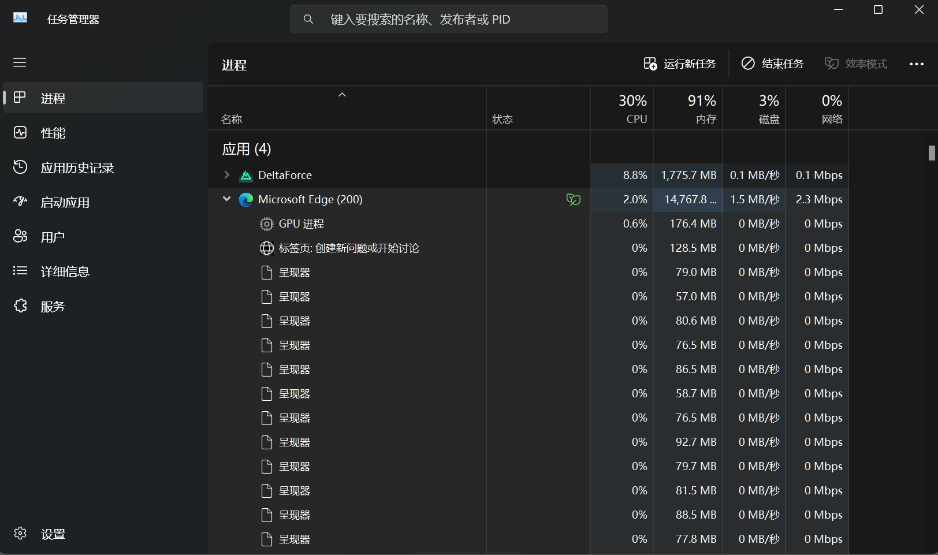938x555 pixels.
Task: Click the 176.4 MB memory cell
Action: 688,224
